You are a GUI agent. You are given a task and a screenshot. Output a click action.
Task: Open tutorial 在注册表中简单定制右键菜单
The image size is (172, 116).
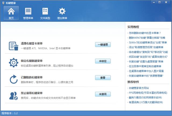coord(145,66)
